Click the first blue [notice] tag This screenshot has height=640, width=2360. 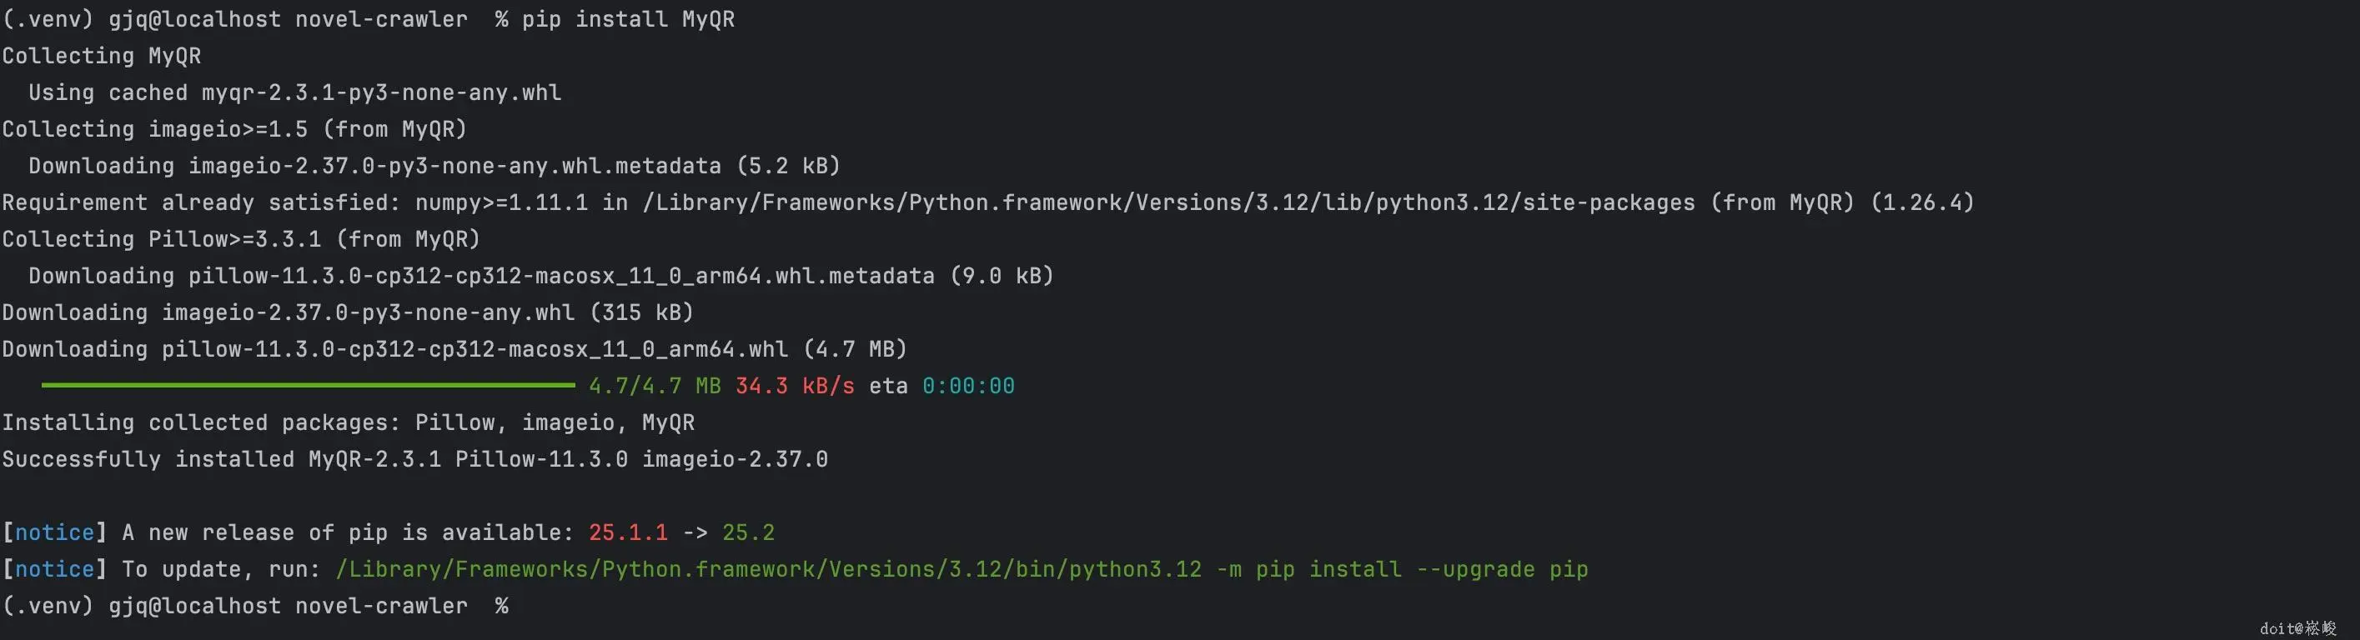coord(54,532)
